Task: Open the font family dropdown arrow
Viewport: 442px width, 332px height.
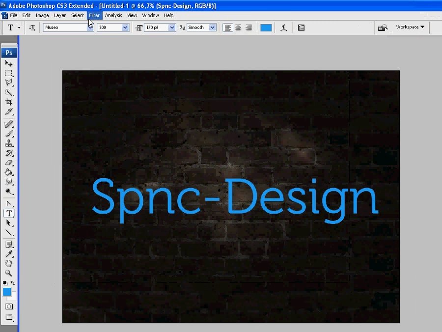Action: click(90, 28)
